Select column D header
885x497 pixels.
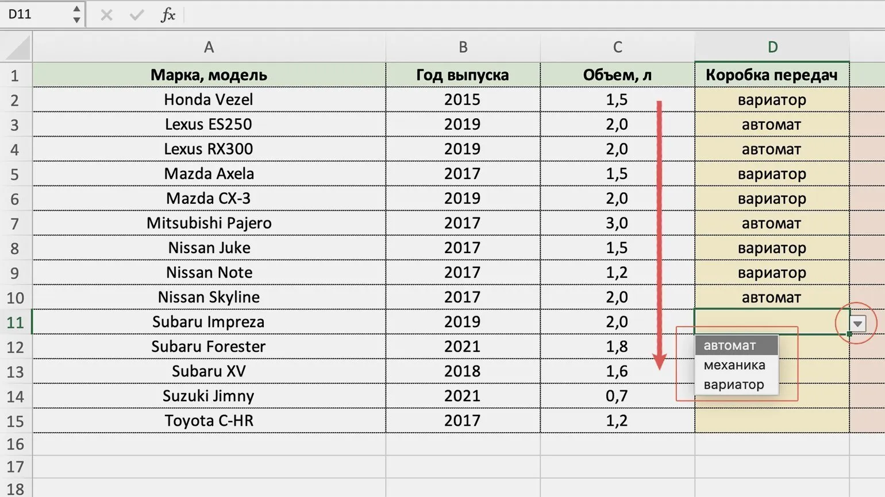[x=772, y=47]
